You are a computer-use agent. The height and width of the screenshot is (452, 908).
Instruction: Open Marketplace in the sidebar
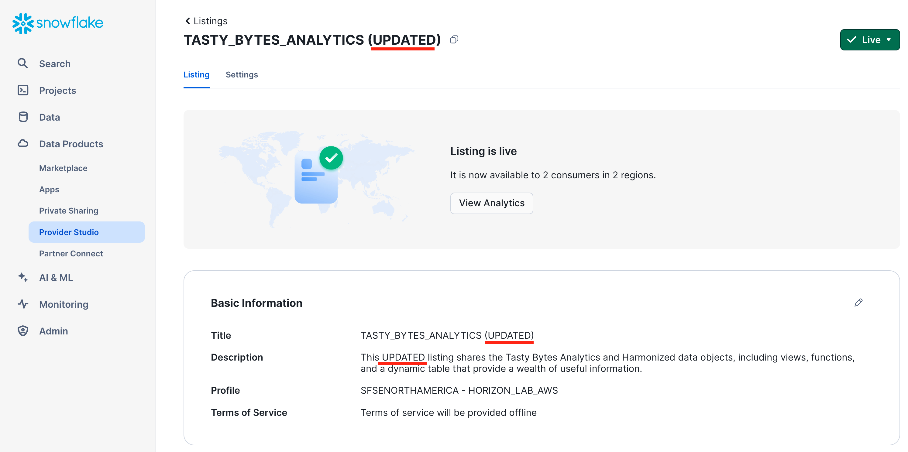point(63,168)
